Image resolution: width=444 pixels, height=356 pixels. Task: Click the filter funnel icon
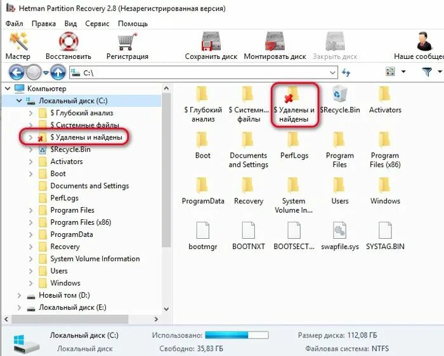point(427,72)
